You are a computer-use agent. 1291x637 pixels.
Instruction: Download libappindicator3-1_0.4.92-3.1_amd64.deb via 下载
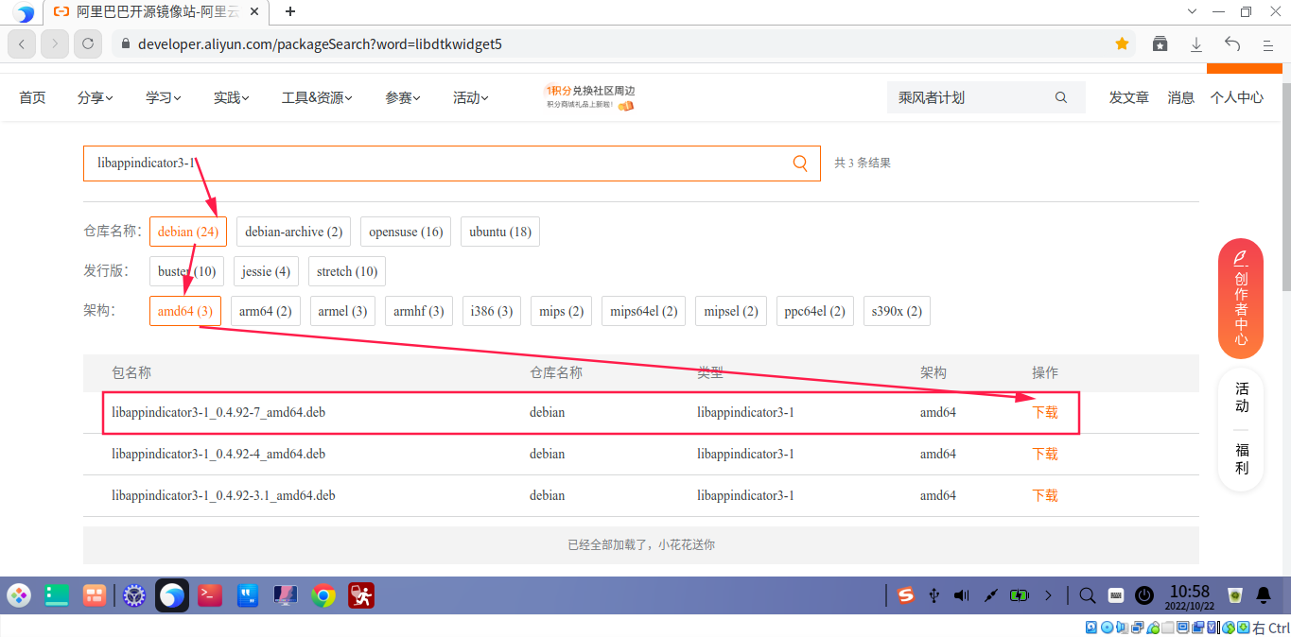(1045, 495)
